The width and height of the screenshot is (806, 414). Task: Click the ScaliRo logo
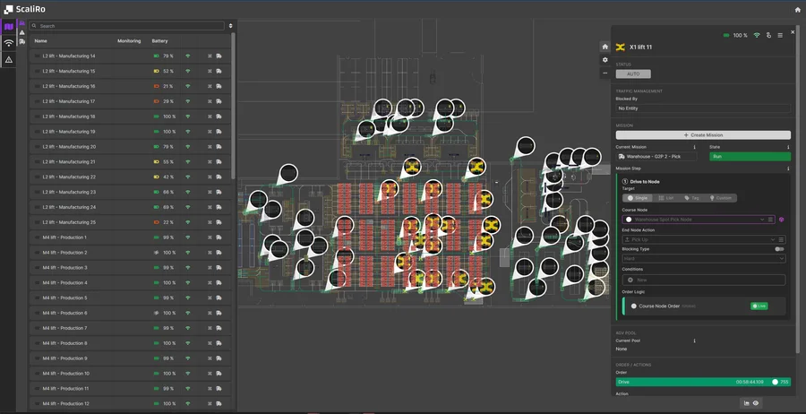[x=23, y=9]
